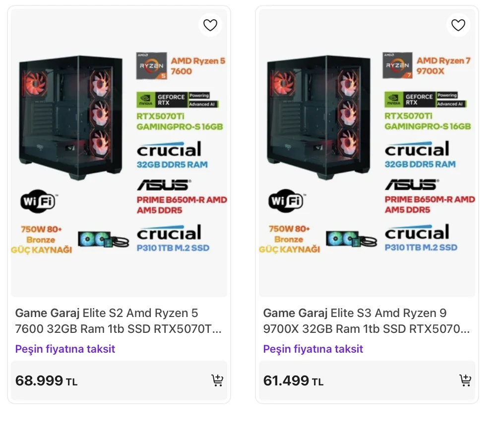Click the WiFi logo on the Ryzen 5 card
499x426 pixels.
[38, 202]
